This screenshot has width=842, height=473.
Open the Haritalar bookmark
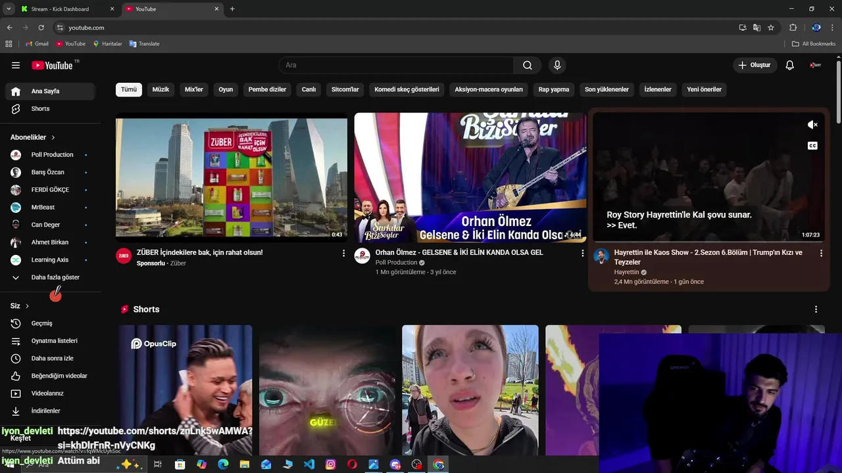tap(107, 44)
